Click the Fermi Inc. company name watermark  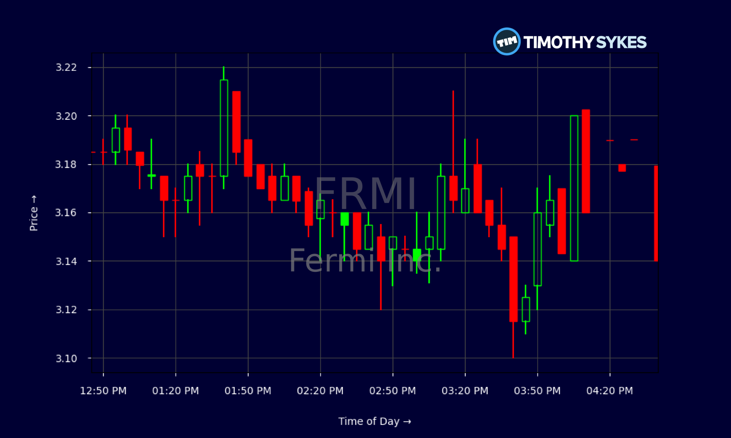tap(365, 260)
